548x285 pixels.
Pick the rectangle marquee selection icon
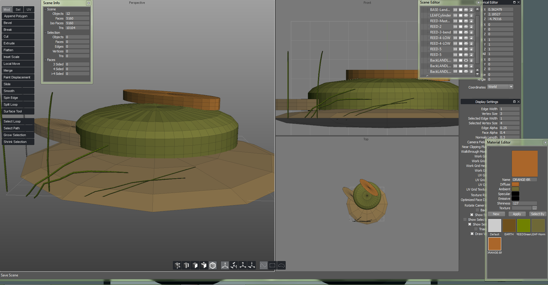[x=272, y=265]
